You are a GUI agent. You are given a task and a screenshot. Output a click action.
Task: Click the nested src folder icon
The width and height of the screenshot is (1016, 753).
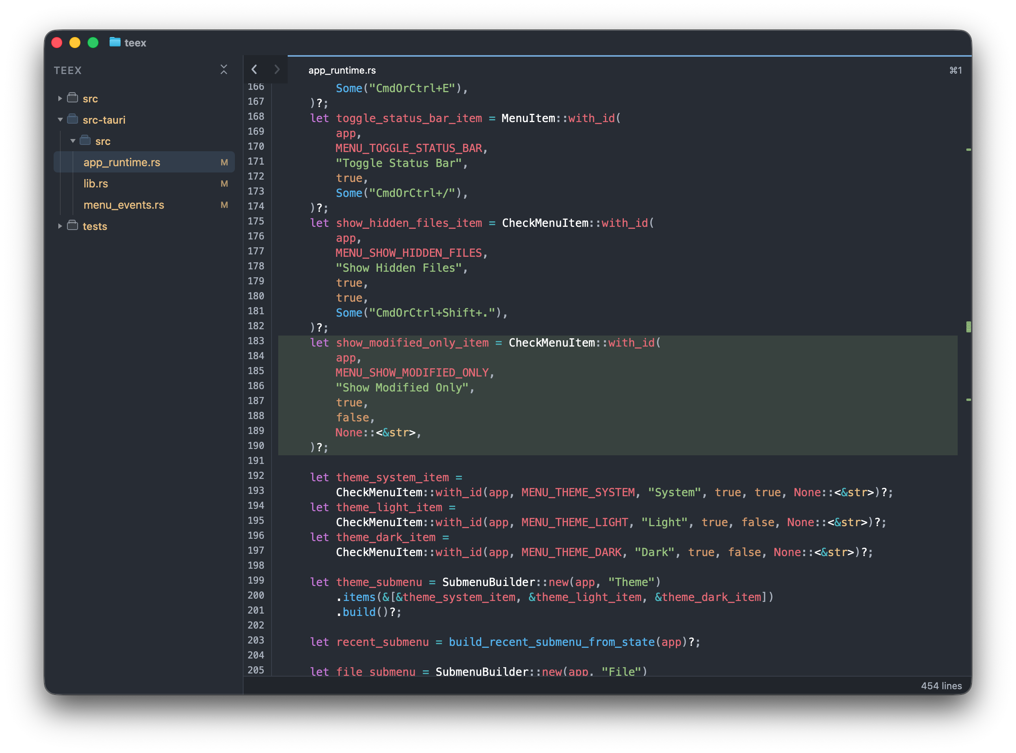85,140
